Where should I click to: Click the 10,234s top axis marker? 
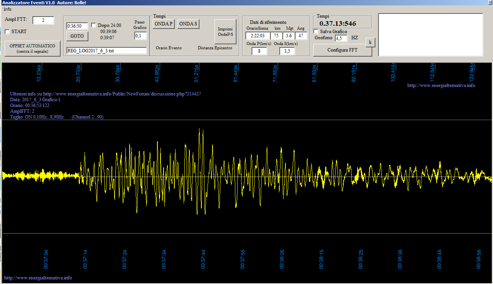point(39,73)
